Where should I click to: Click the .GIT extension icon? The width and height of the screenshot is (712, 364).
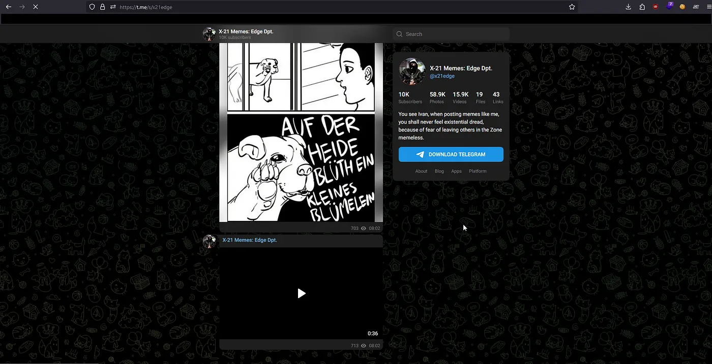click(695, 7)
